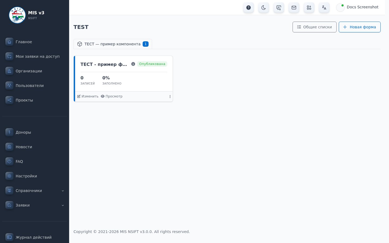Click the Мои заявки на доступ folder icon
This screenshot has height=243, width=389.
coord(9,56)
